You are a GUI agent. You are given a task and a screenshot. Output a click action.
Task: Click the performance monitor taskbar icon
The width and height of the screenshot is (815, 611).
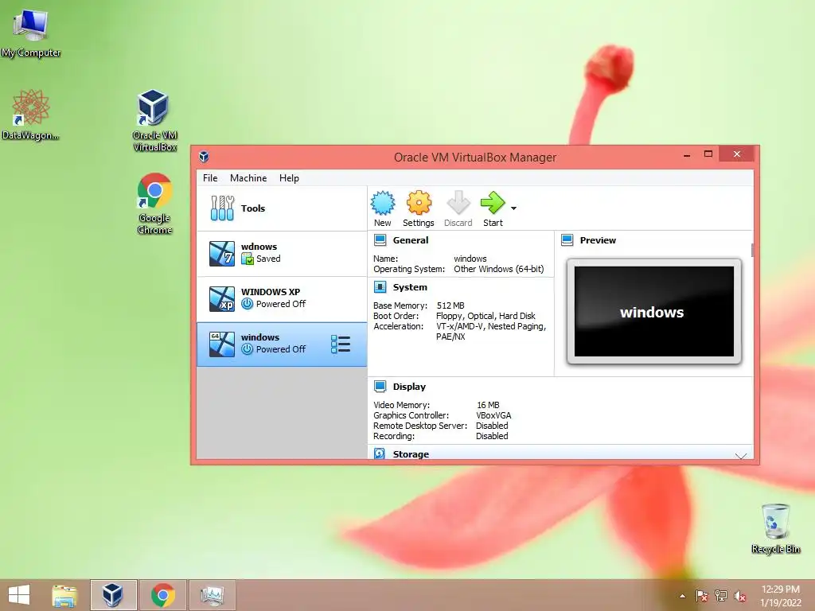pyautogui.click(x=212, y=595)
